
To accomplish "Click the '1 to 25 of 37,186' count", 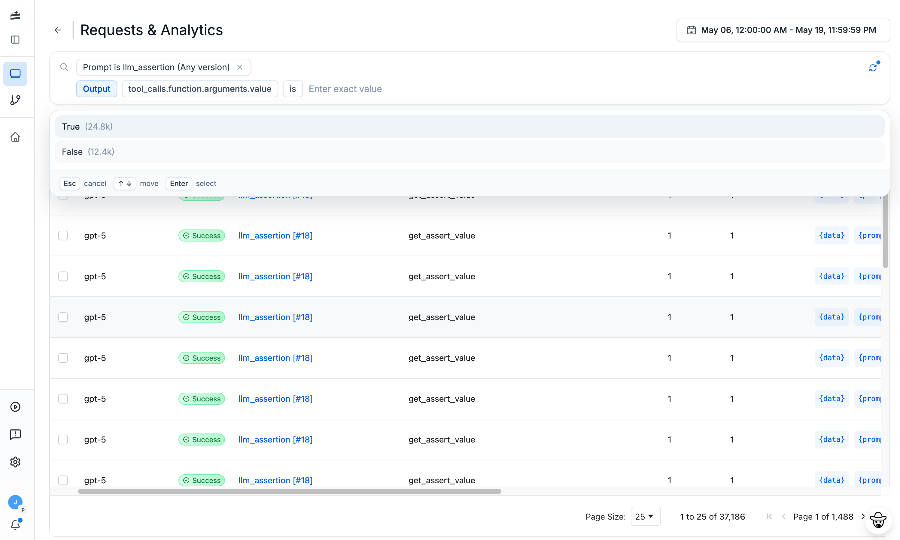I will click(x=712, y=517).
